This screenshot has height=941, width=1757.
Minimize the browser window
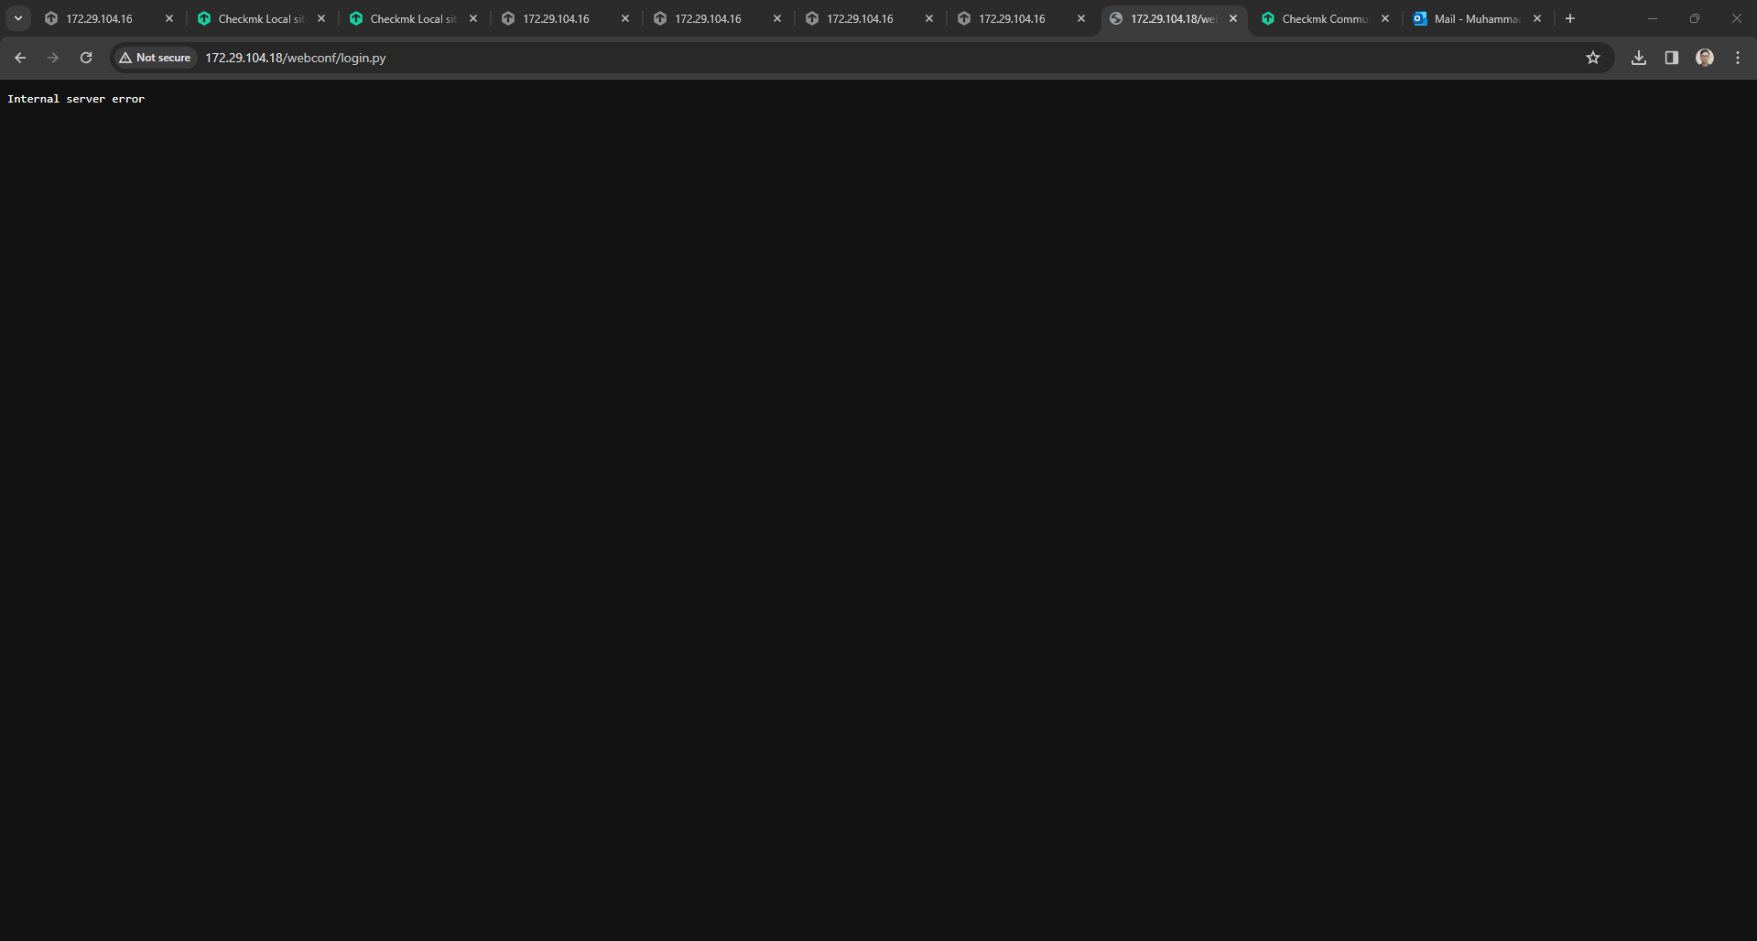[x=1653, y=18]
